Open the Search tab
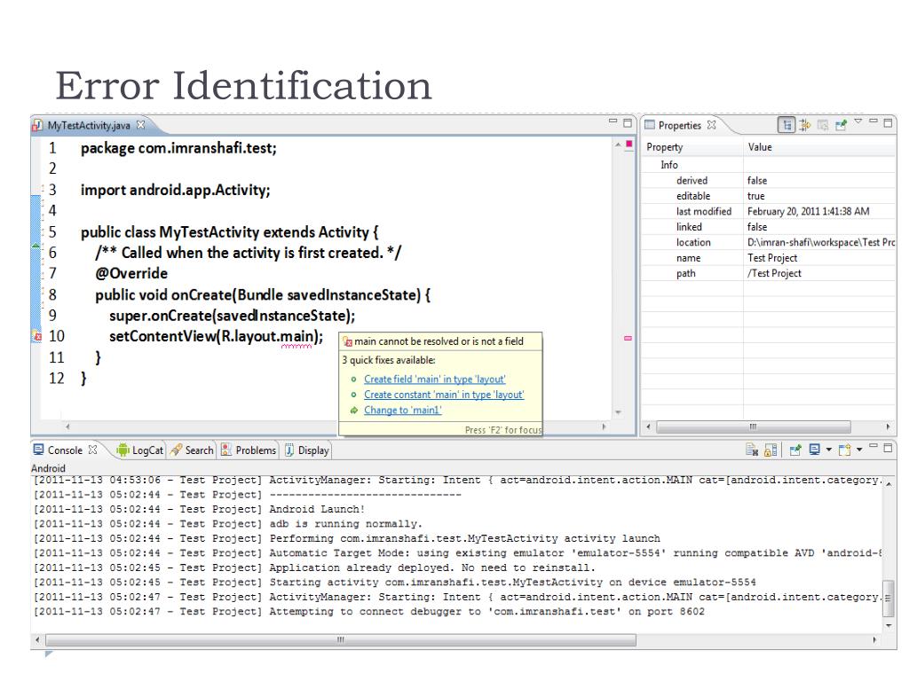Screen dimensions: 909x681 tap(192, 450)
